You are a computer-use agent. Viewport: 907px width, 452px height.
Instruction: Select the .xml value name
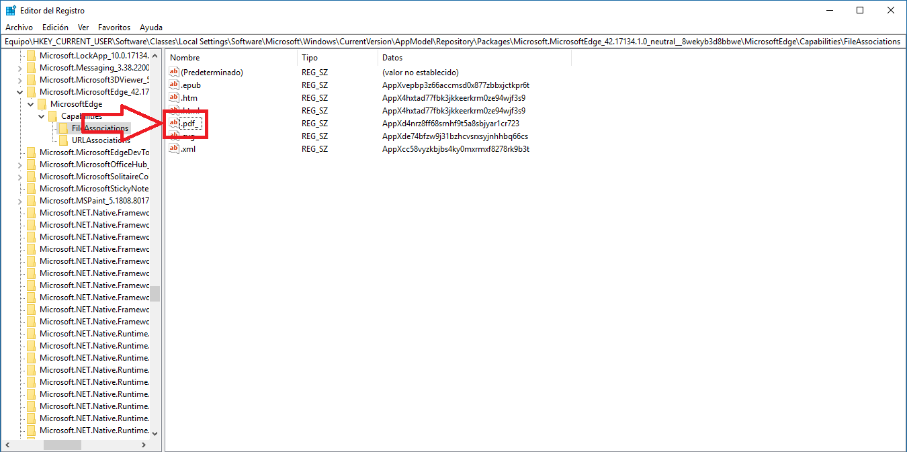pyautogui.click(x=188, y=149)
